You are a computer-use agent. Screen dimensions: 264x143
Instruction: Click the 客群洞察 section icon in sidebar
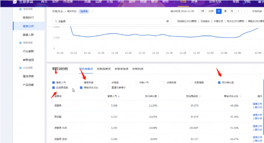(x=21, y=43)
